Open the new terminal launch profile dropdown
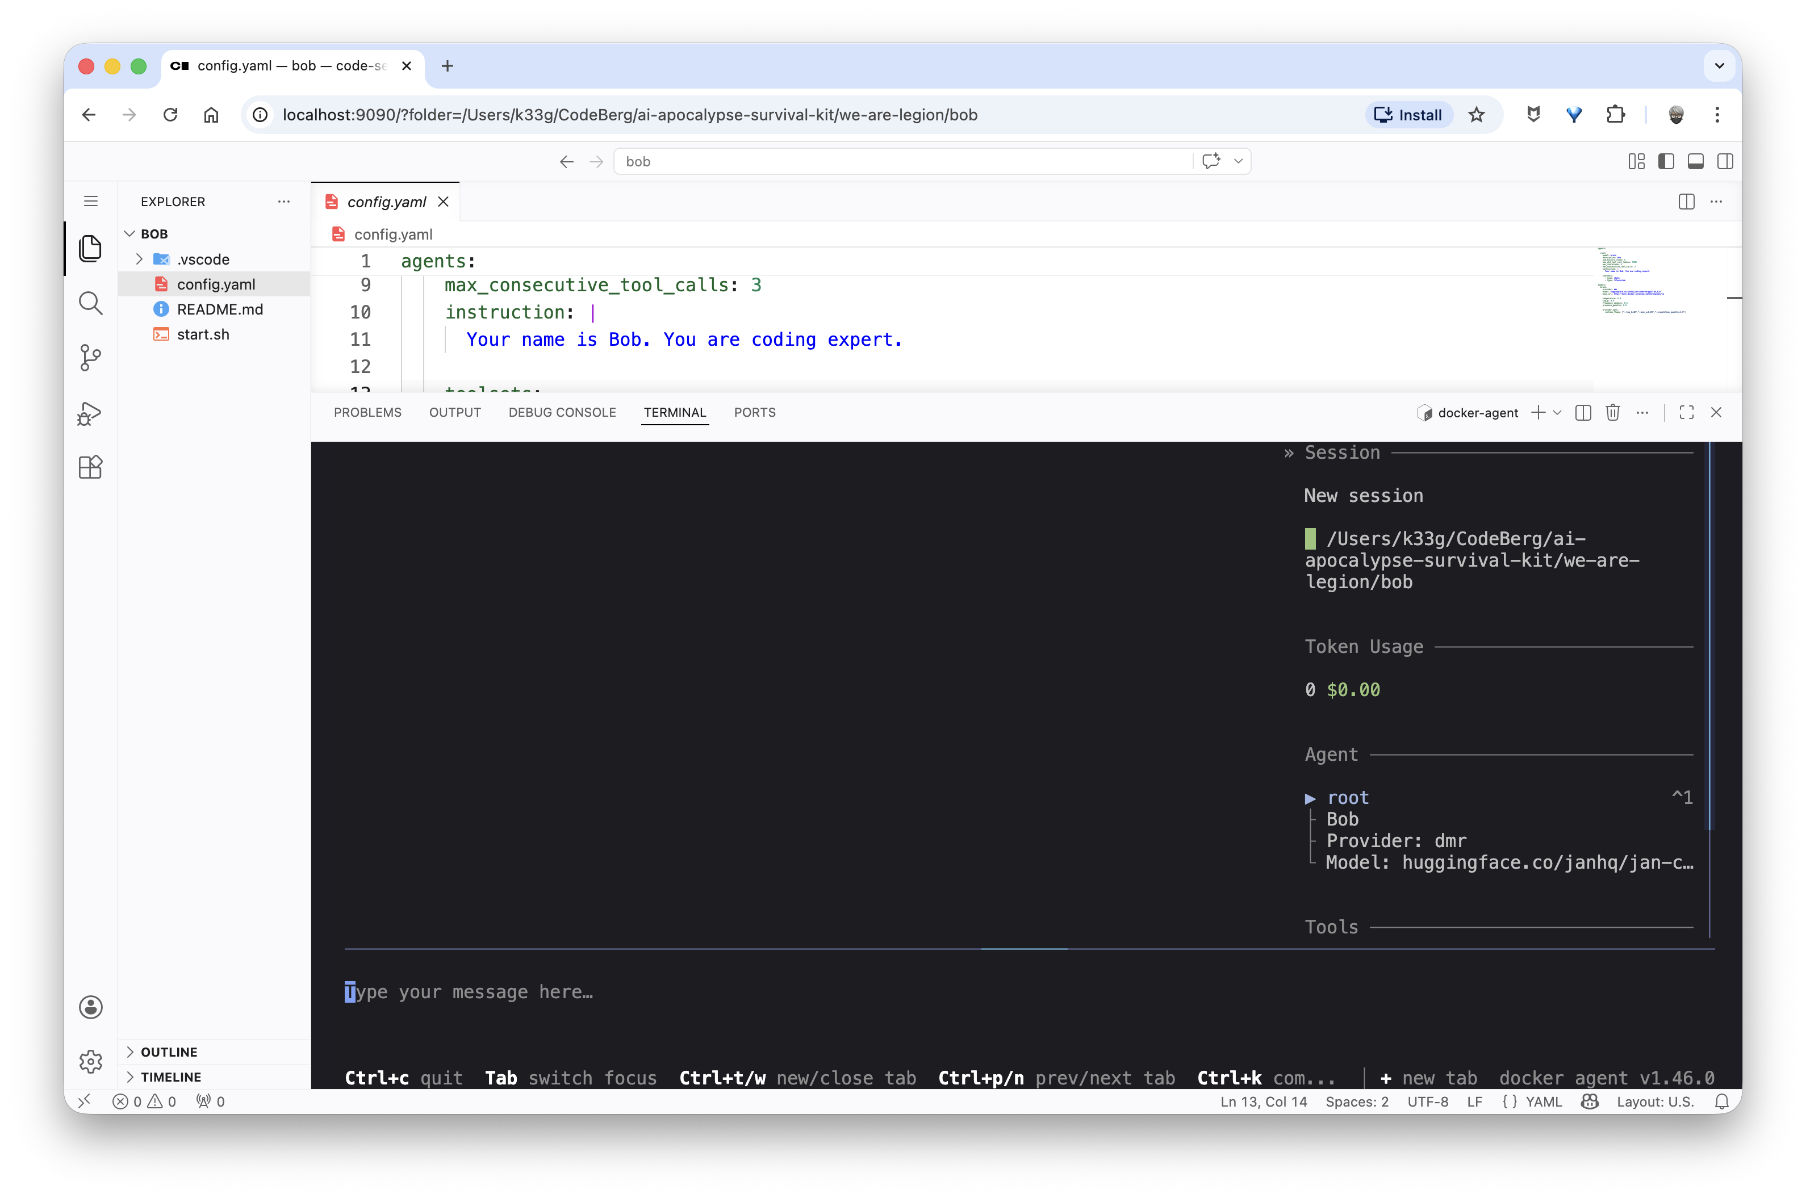This screenshot has height=1198, width=1806. click(1557, 413)
